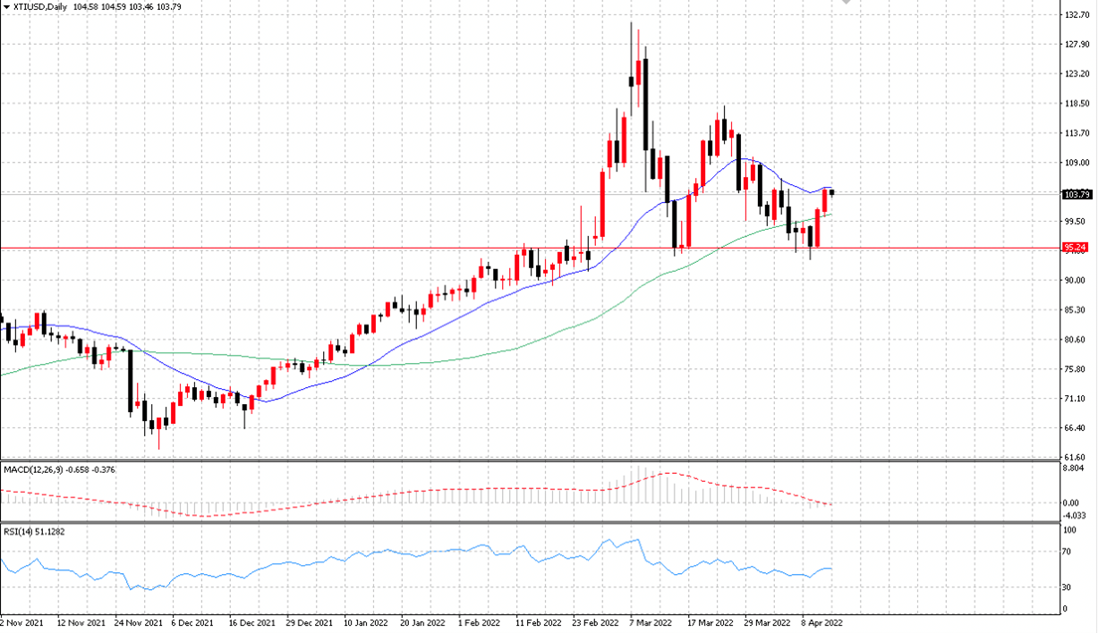Click the 132.70 price scale label
Image resolution: width=1098 pixels, height=633 pixels.
[1077, 15]
